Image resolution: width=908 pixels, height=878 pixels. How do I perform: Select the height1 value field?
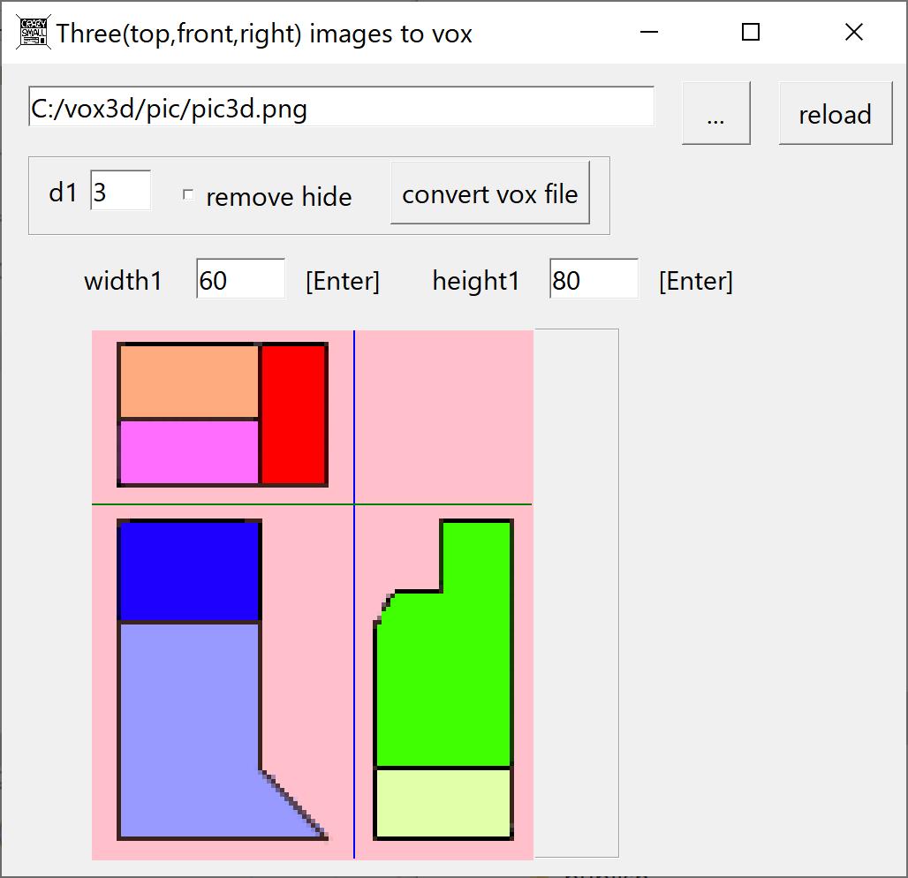click(594, 280)
